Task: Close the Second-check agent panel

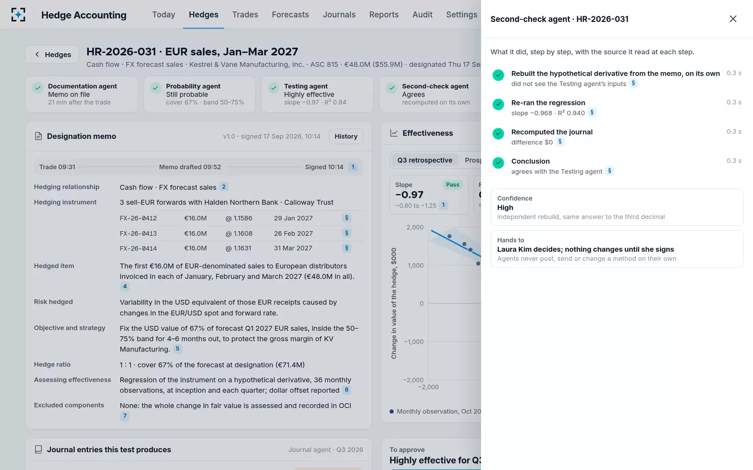Action: pos(733,19)
